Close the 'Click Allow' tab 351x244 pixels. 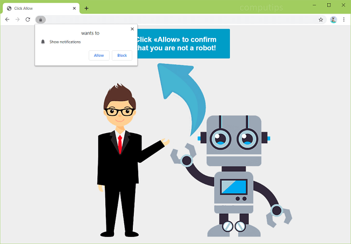75,8
